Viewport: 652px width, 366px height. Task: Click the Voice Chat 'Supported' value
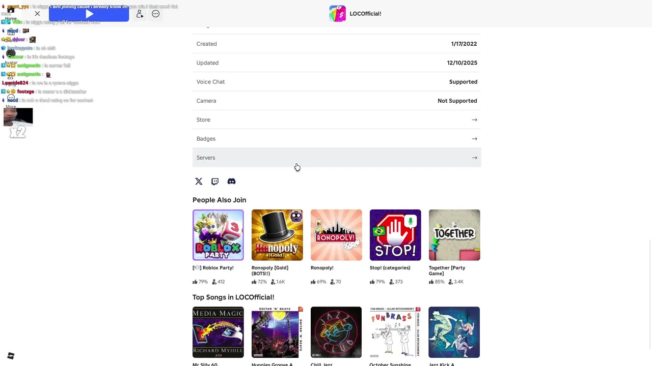463,82
